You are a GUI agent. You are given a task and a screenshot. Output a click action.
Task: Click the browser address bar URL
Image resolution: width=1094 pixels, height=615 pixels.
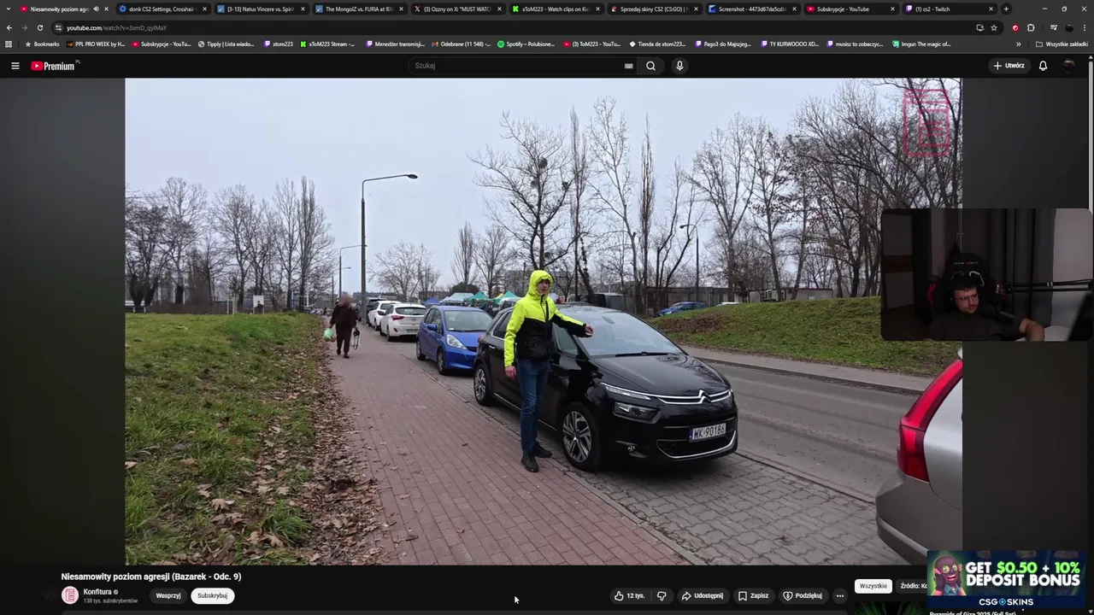click(116, 27)
